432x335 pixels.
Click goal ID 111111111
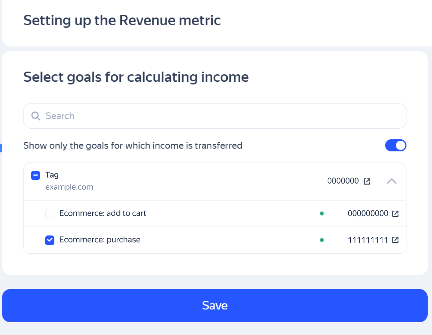[368, 240]
